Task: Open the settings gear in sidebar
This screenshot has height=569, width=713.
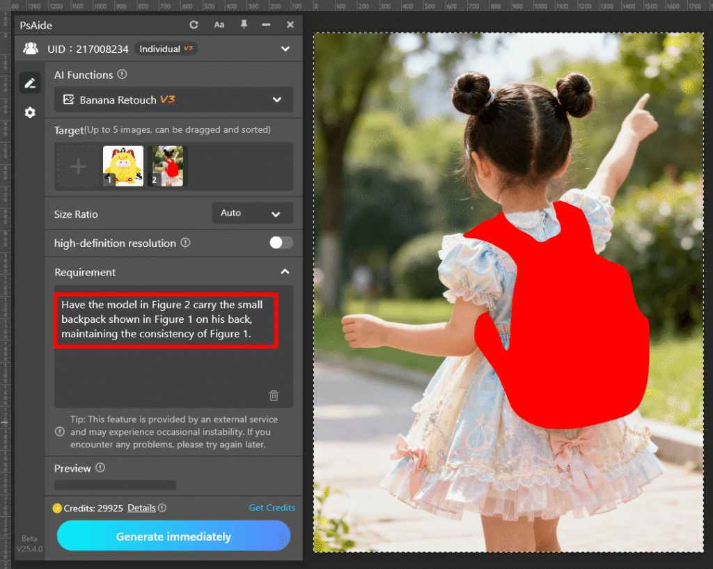Action: coord(29,112)
